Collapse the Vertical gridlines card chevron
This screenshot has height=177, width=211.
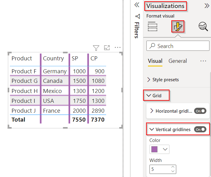tap(152, 130)
